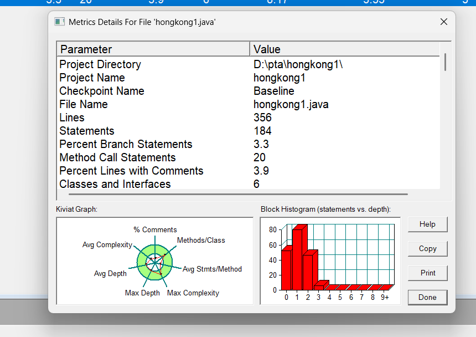Click Done to dismiss the dialog
This screenshot has height=337, width=476.
(x=427, y=297)
